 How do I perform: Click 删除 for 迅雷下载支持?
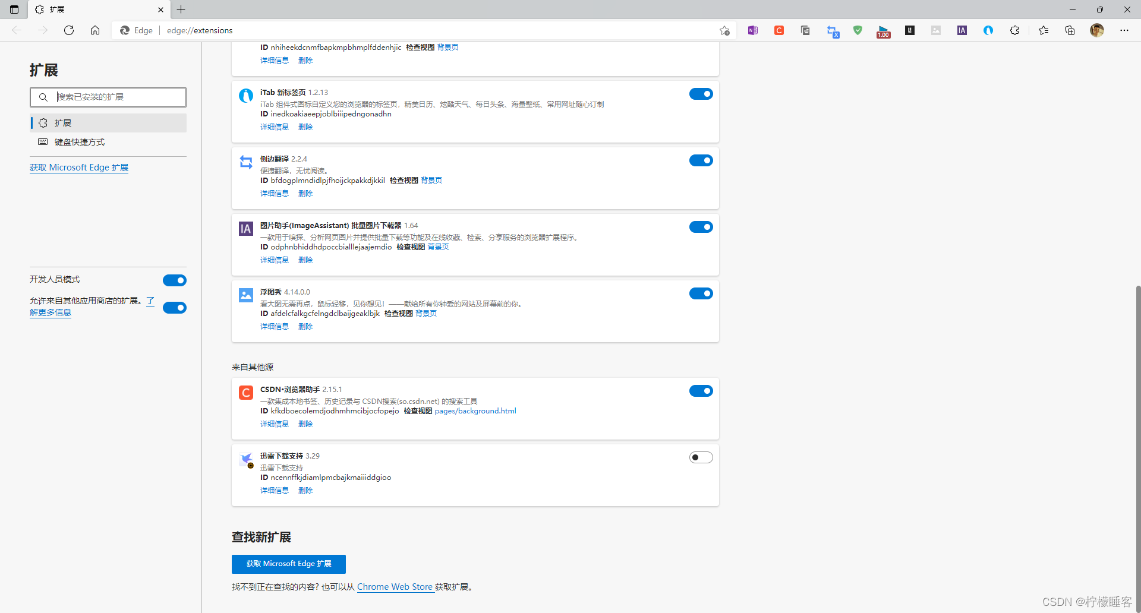point(305,491)
